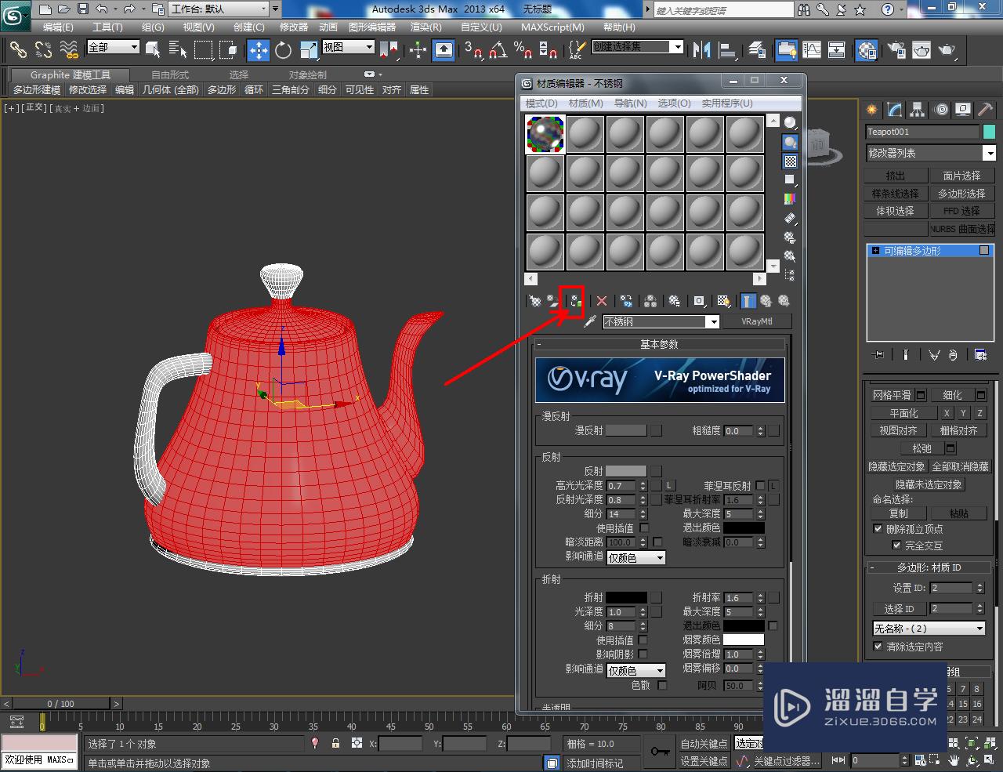Click 挤出 modifier button

896,176
